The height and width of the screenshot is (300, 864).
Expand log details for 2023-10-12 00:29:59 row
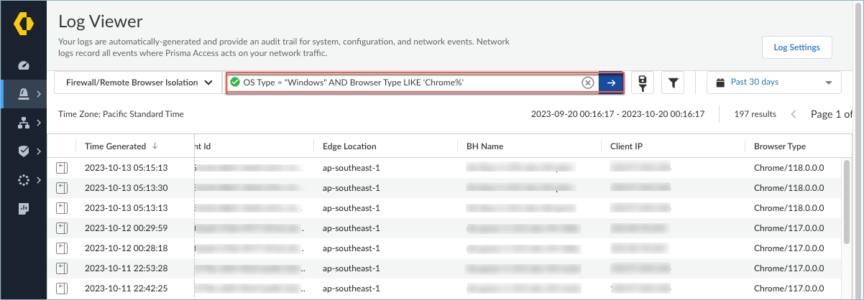pyautogui.click(x=62, y=228)
